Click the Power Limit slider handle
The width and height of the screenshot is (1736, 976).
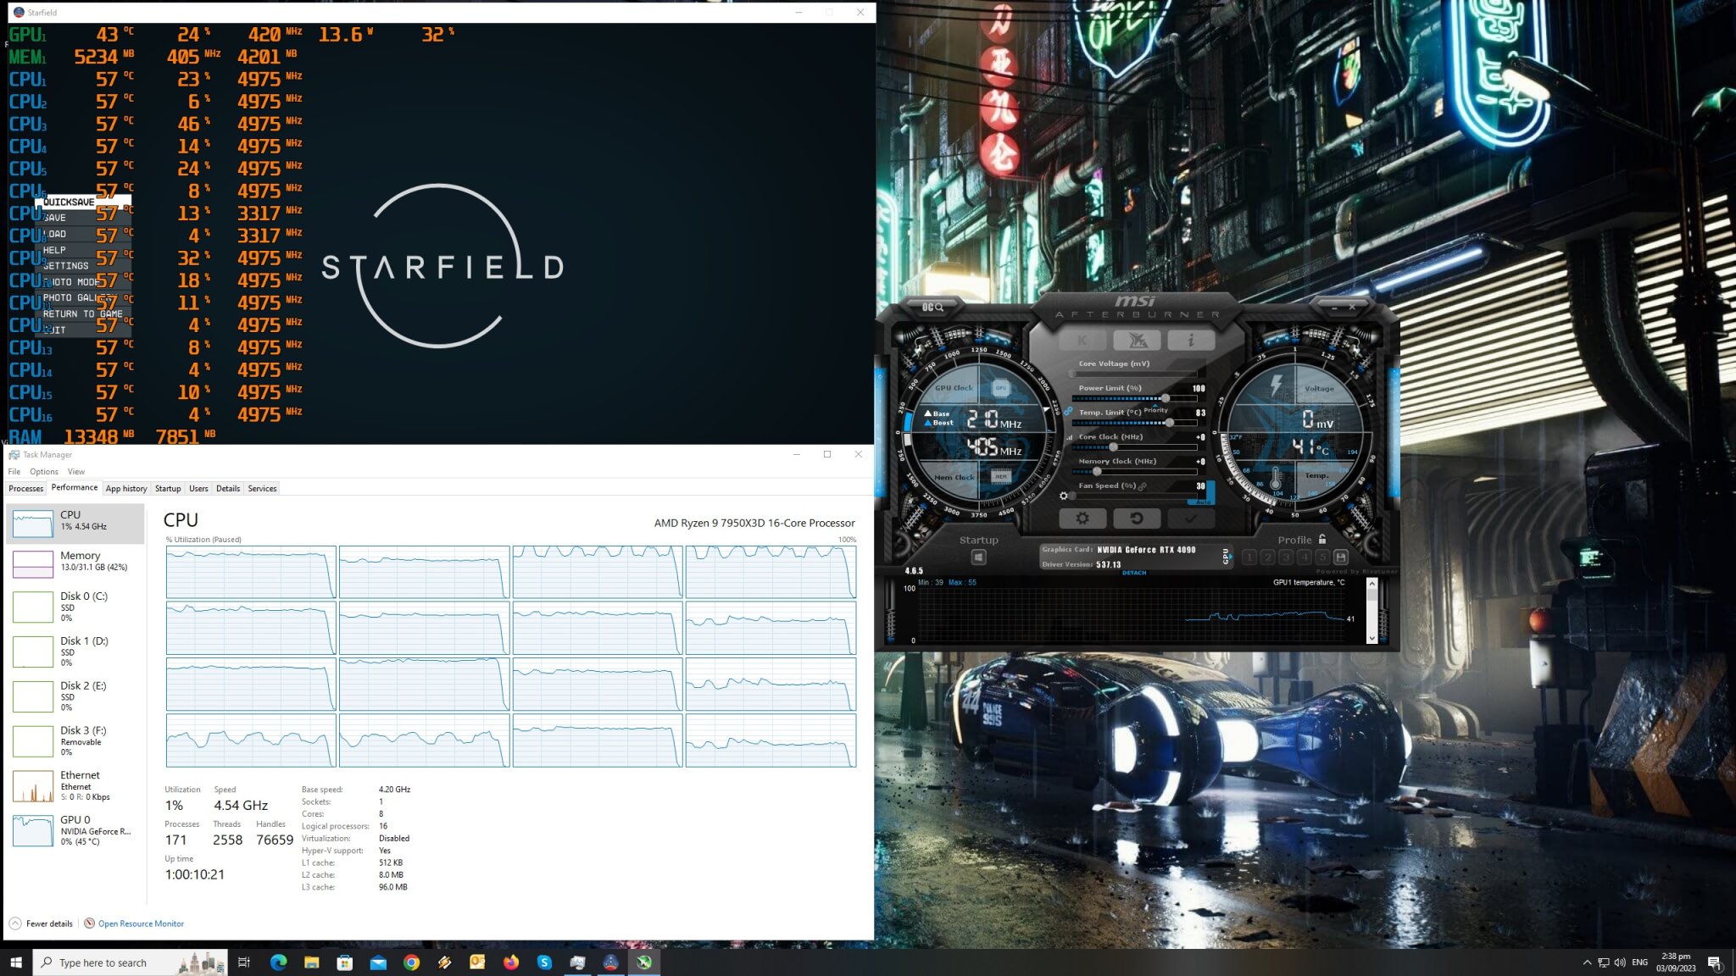1166,398
